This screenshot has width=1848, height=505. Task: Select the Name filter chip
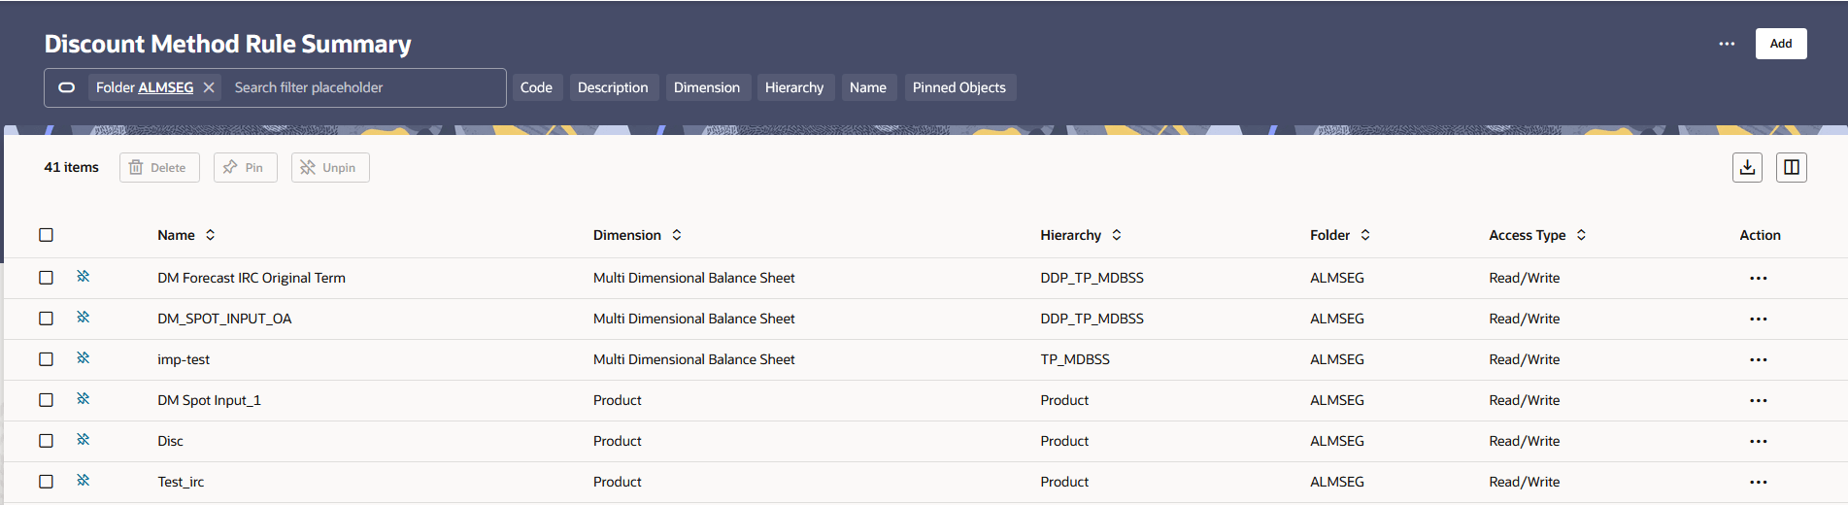[868, 87]
